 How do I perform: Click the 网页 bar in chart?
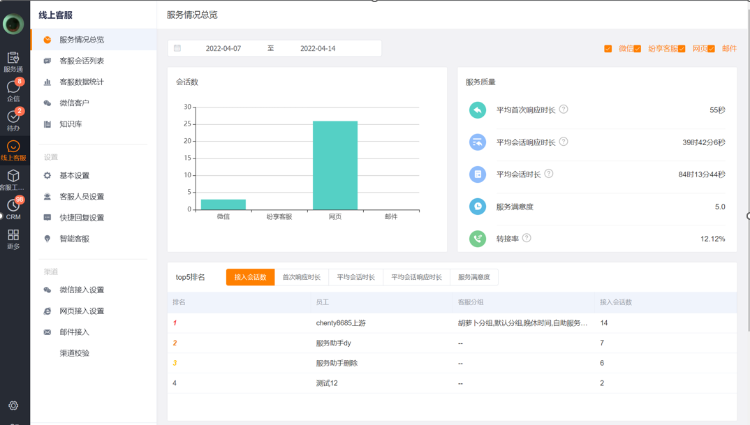pyautogui.click(x=335, y=165)
